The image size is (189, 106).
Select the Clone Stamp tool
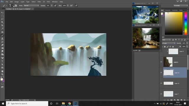click(x=2, y=39)
